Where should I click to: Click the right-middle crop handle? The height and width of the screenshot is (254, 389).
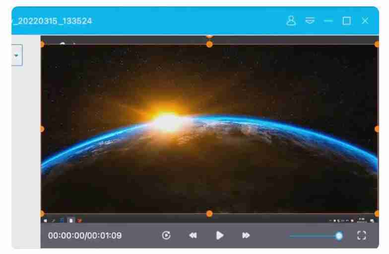[377, 129]
